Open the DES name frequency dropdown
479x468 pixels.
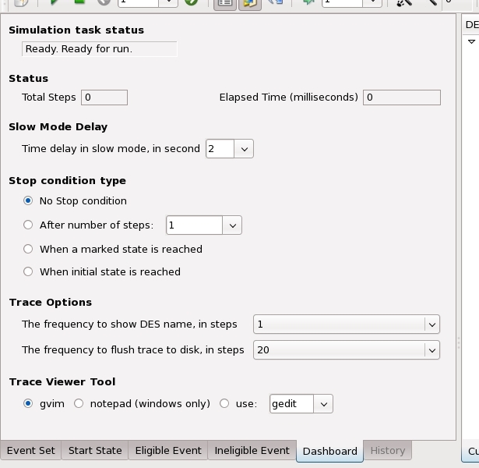point(431,324)
